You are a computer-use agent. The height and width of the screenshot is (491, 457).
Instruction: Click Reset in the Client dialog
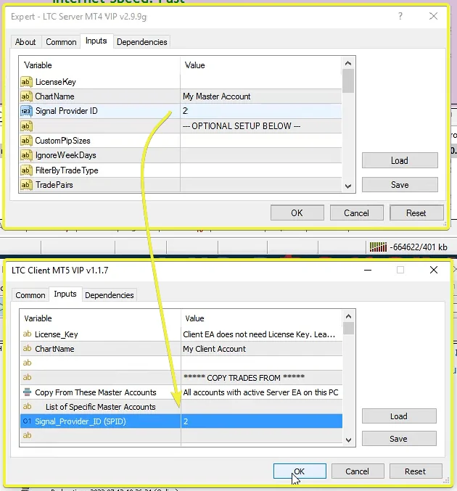click(416, 471)
